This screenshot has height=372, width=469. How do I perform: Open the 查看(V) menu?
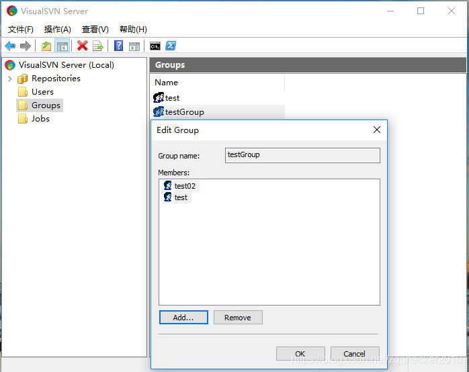[95, 30]
